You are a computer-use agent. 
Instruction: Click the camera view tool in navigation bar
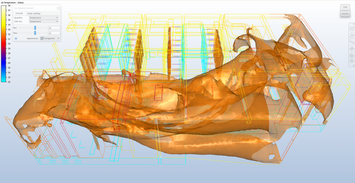click(352, 56)
